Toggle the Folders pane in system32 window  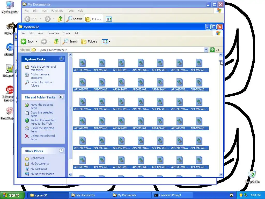pos(89,41)
